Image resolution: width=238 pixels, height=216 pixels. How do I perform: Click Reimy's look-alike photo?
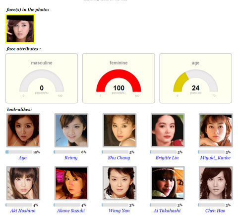coord(71,130)
